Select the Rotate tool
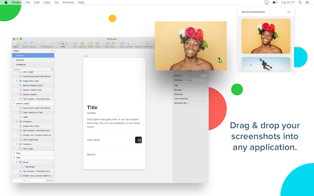Screen dimensions: 314x196 coord(90,43)
